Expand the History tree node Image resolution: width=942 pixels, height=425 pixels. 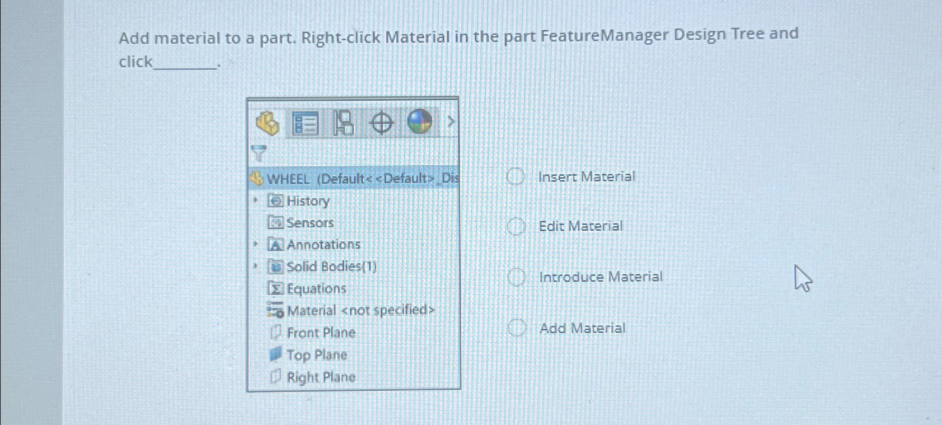255,200
